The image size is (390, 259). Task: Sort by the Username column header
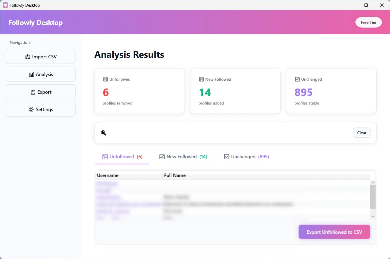tap(129, 175)
